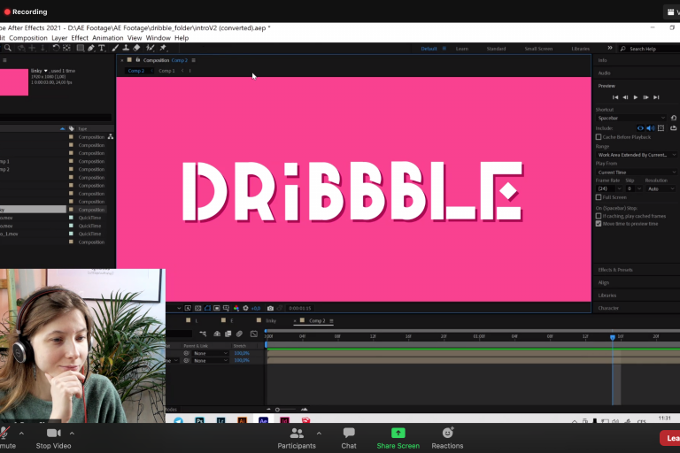Enable the Full Screen checkbox
The width and height of the screenshot is (680, 453).
pyautogui.click(x=599, y=197)
